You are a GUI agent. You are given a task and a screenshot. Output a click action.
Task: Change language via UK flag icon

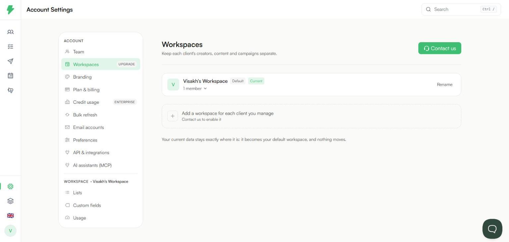10,215
